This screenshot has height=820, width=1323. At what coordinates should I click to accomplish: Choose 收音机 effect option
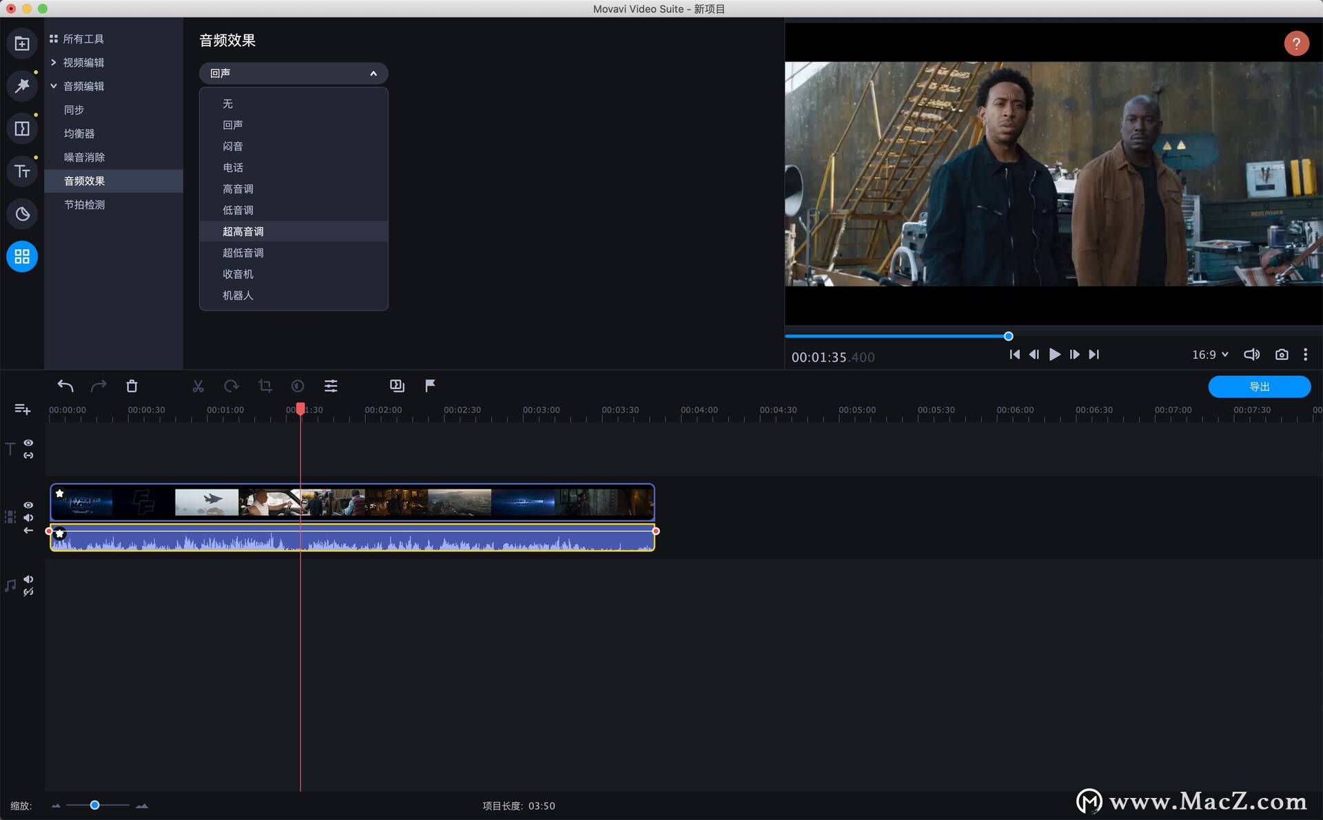click(294, 274)
